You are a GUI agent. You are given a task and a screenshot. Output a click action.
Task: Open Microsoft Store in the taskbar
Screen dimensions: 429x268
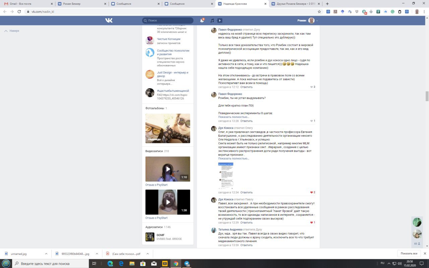tap(142, 264)
